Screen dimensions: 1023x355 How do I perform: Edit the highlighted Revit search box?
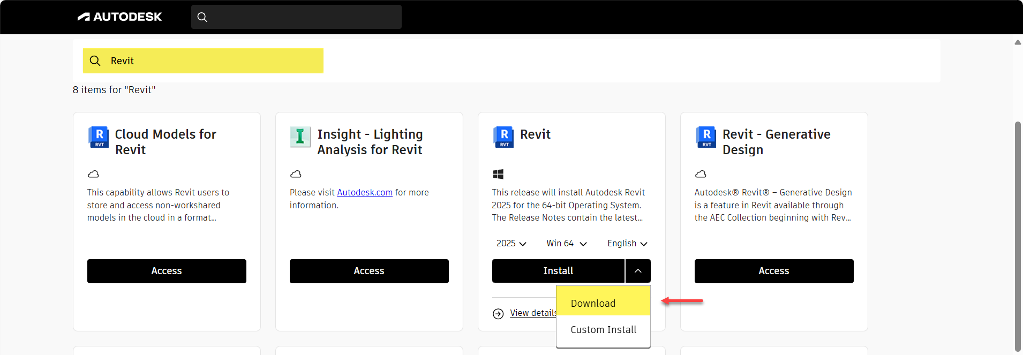coord(203,61)
